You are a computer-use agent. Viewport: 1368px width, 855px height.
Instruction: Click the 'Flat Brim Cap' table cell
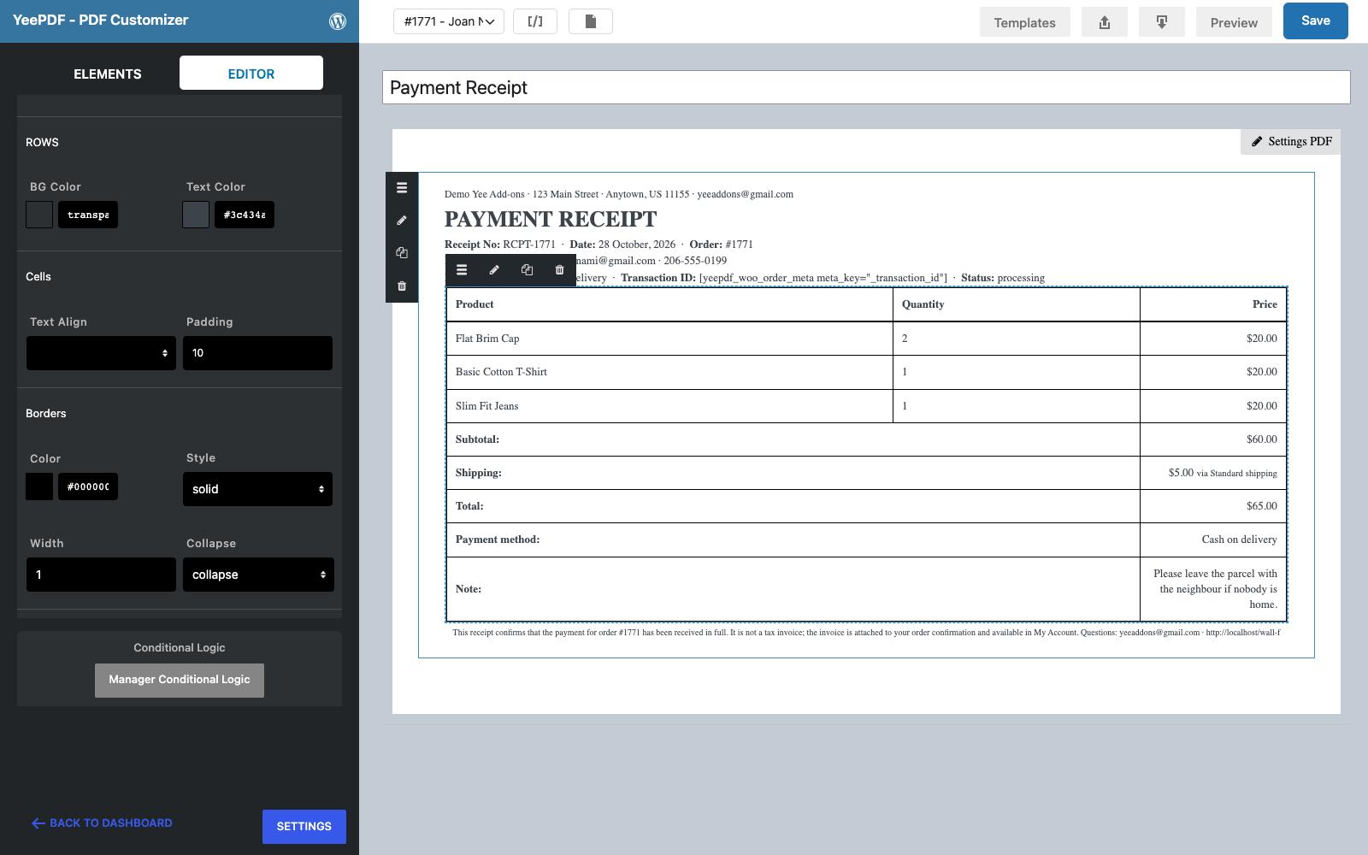click(669, 339)
